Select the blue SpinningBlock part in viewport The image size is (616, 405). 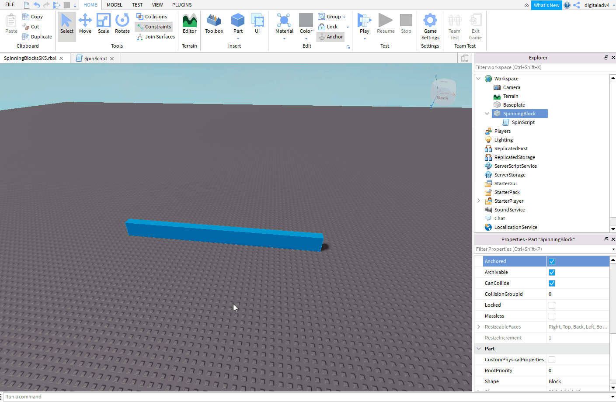[x=225, y=235]
